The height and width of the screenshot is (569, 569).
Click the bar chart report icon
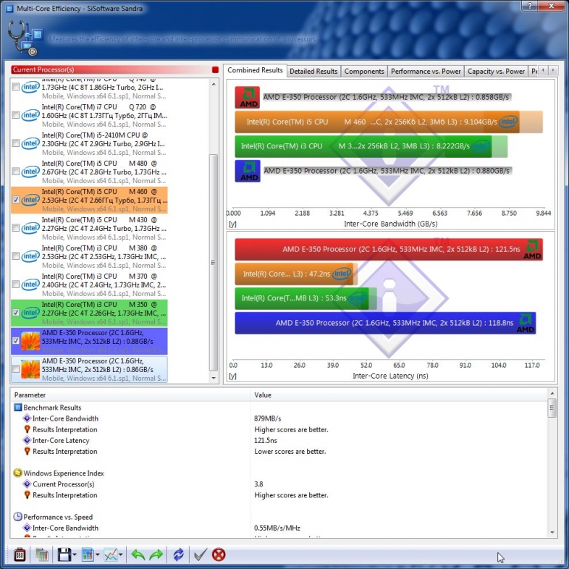coord(88,555)
